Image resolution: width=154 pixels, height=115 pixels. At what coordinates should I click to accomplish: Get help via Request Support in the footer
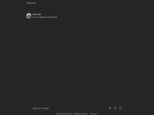(81, 114)
